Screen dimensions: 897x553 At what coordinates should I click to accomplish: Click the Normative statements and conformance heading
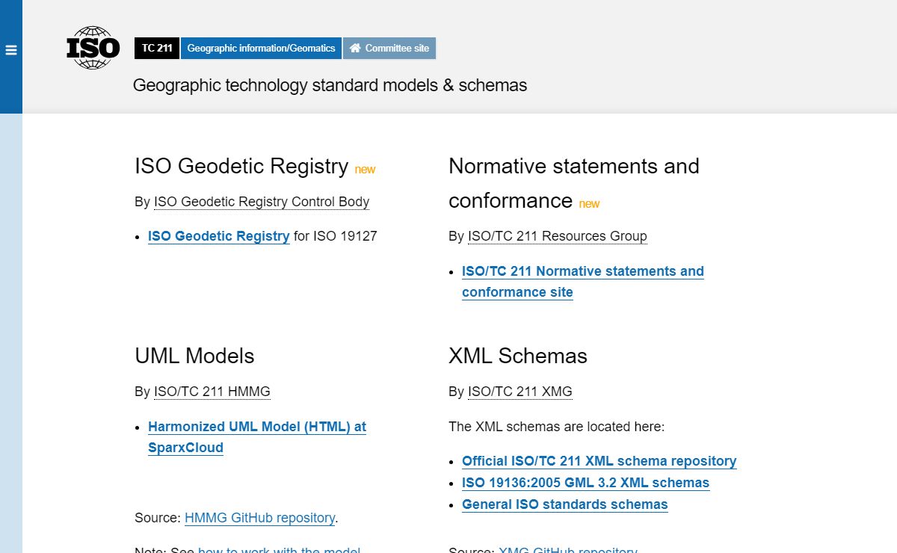point(574,183)
